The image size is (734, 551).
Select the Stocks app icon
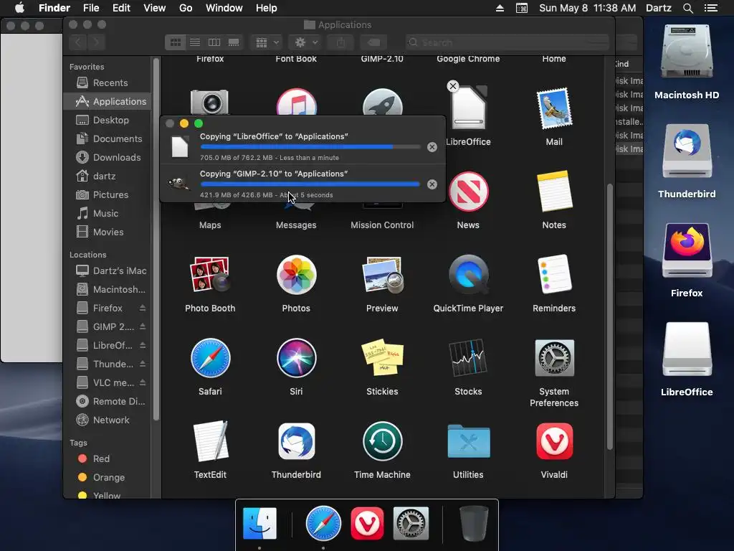tap(468, 358)
